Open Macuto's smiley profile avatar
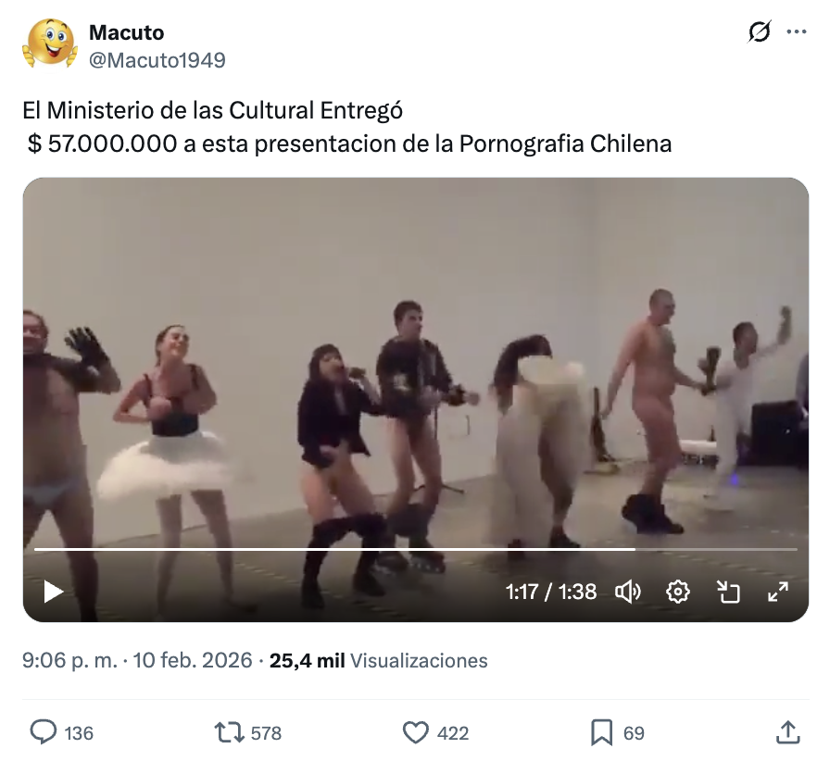Screen dimensions: 830x761 [50, 44]
